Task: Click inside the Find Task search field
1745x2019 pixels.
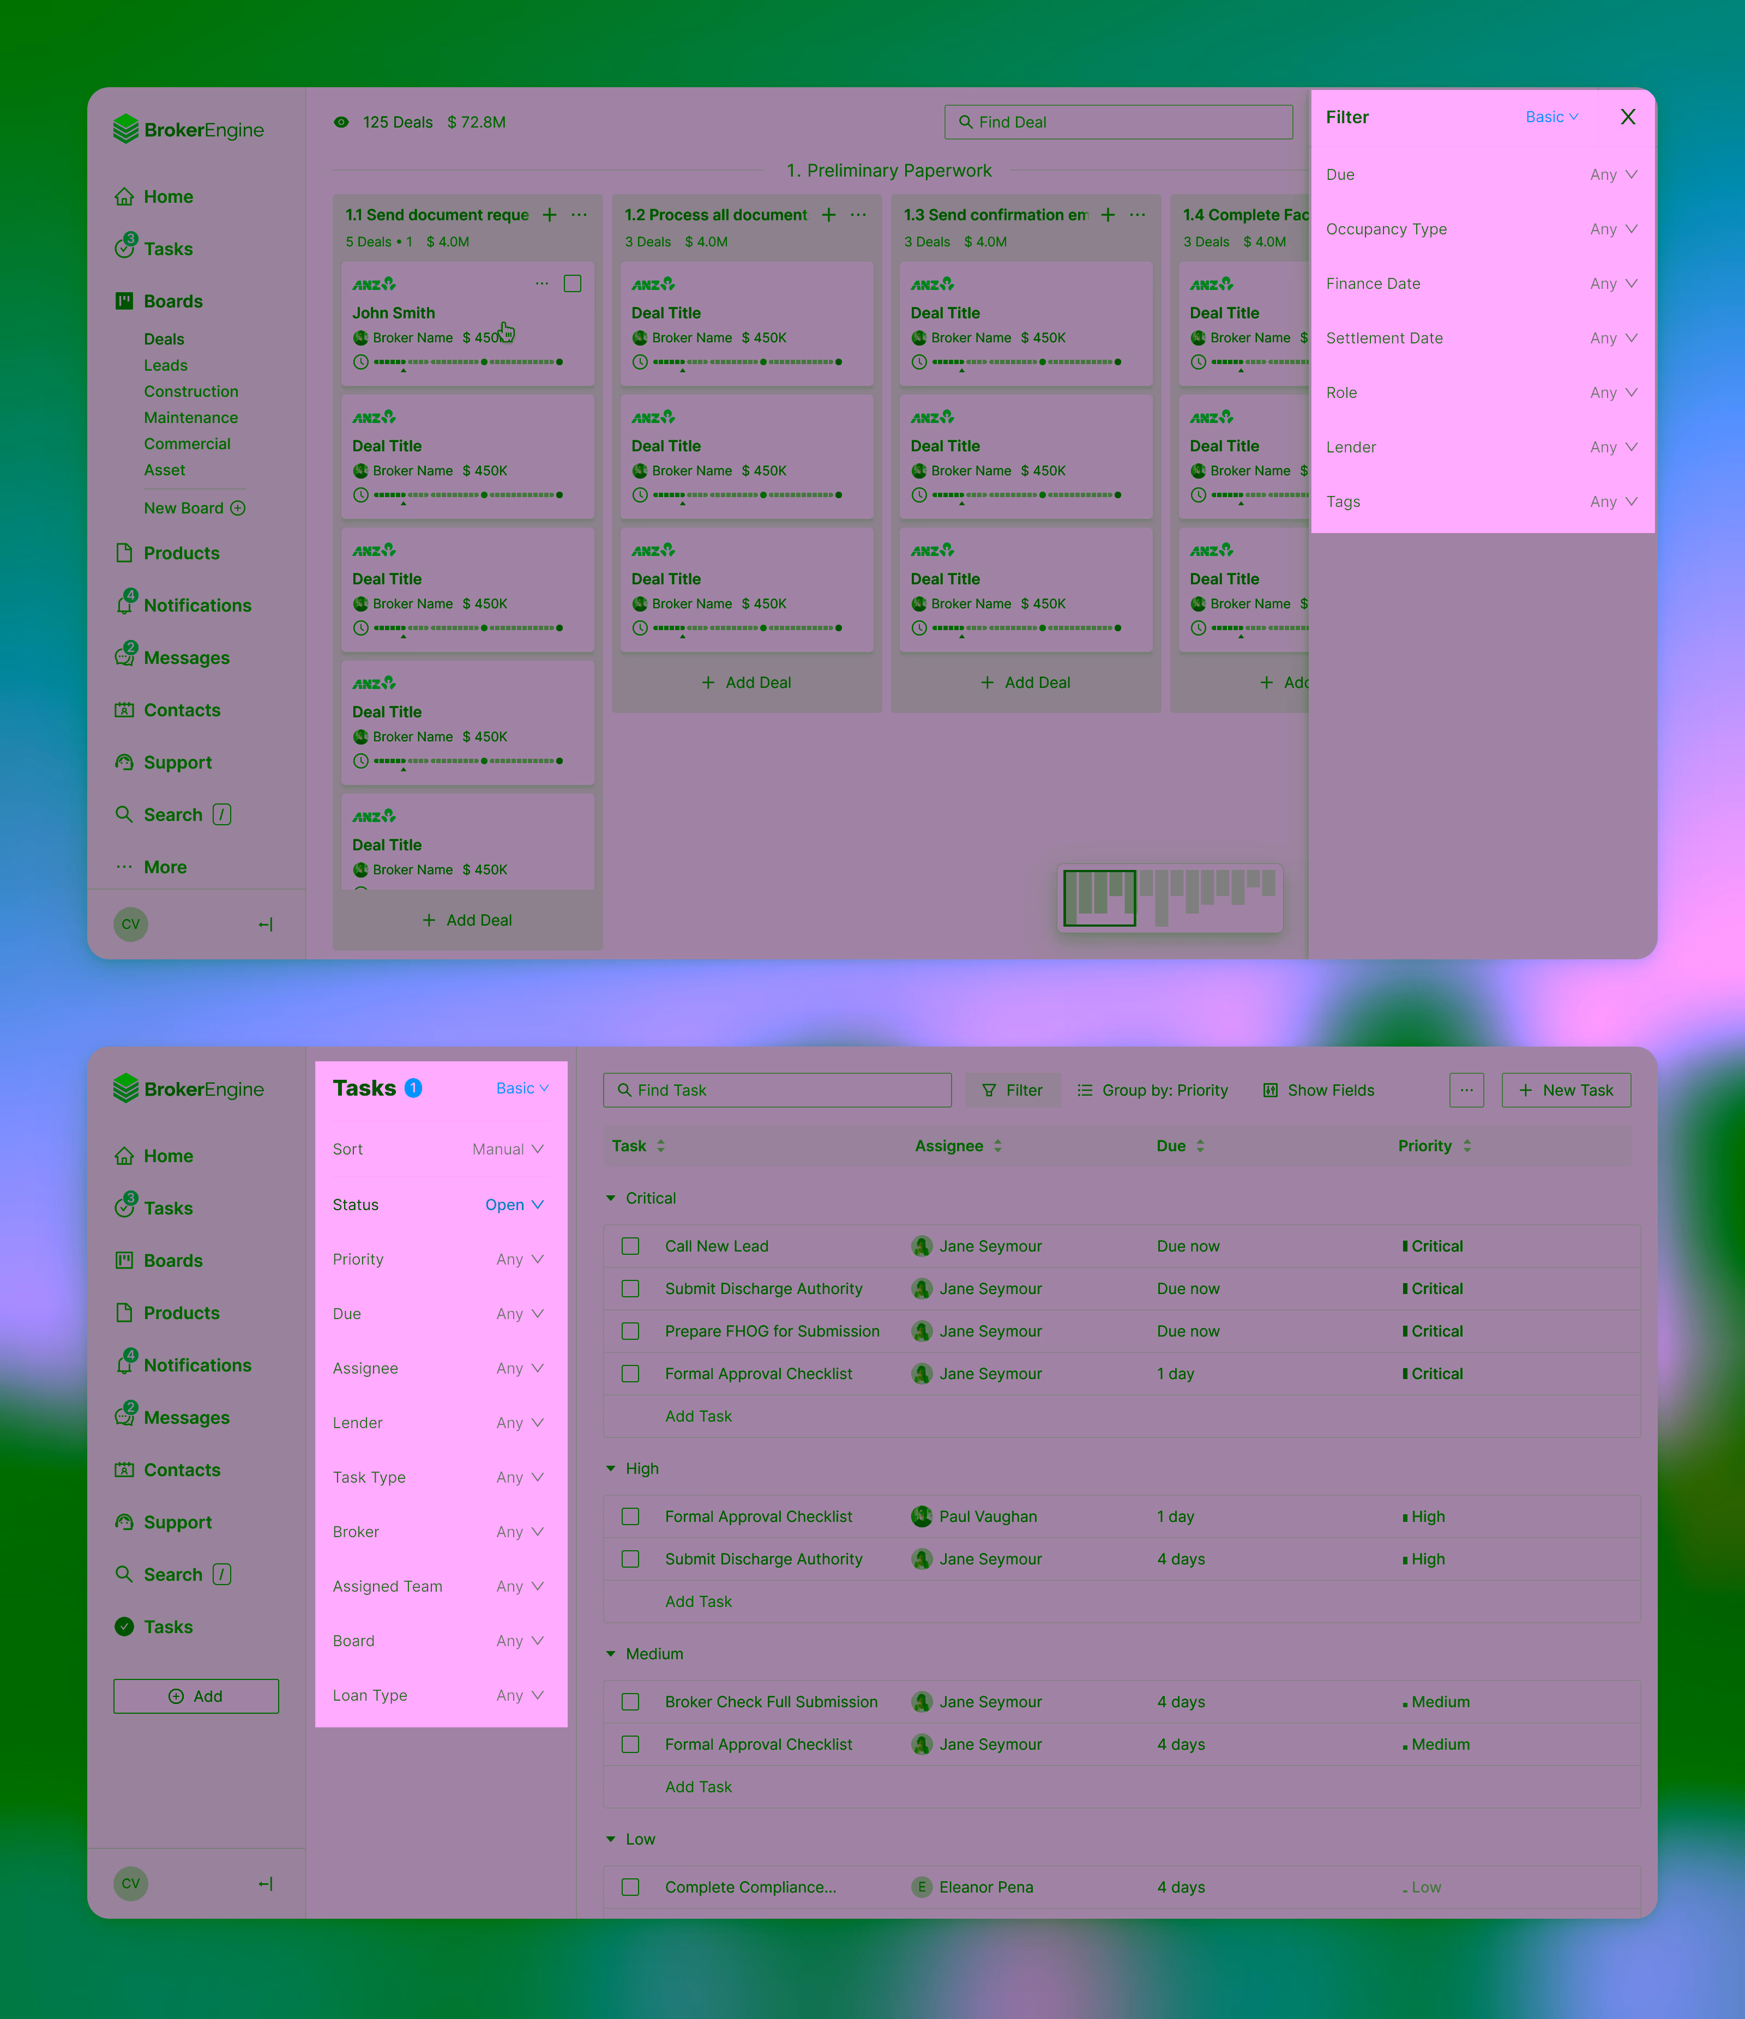Action: coord(777,1090)
